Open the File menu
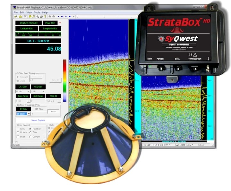This screenshot has width=231, height=191. point(16,12)
